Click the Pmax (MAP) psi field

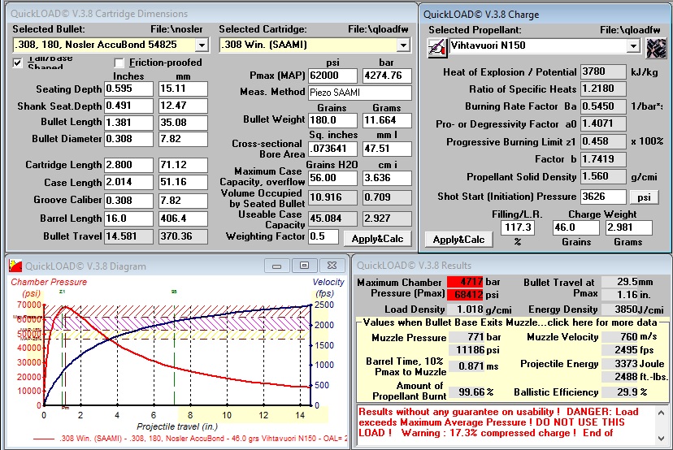coord(332,76)
